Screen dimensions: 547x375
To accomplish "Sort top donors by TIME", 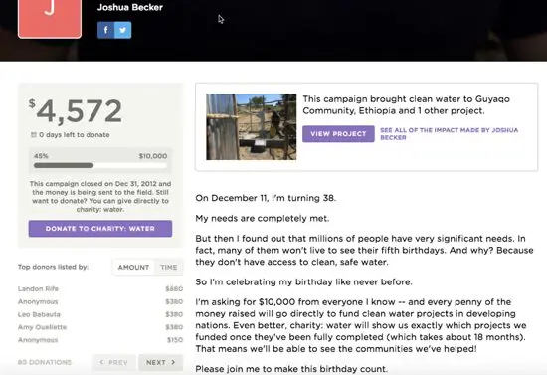I will pyautogui.click(x=169, y=268).
